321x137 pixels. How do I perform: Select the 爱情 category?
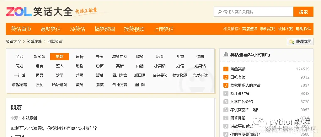tap(80, 56)
